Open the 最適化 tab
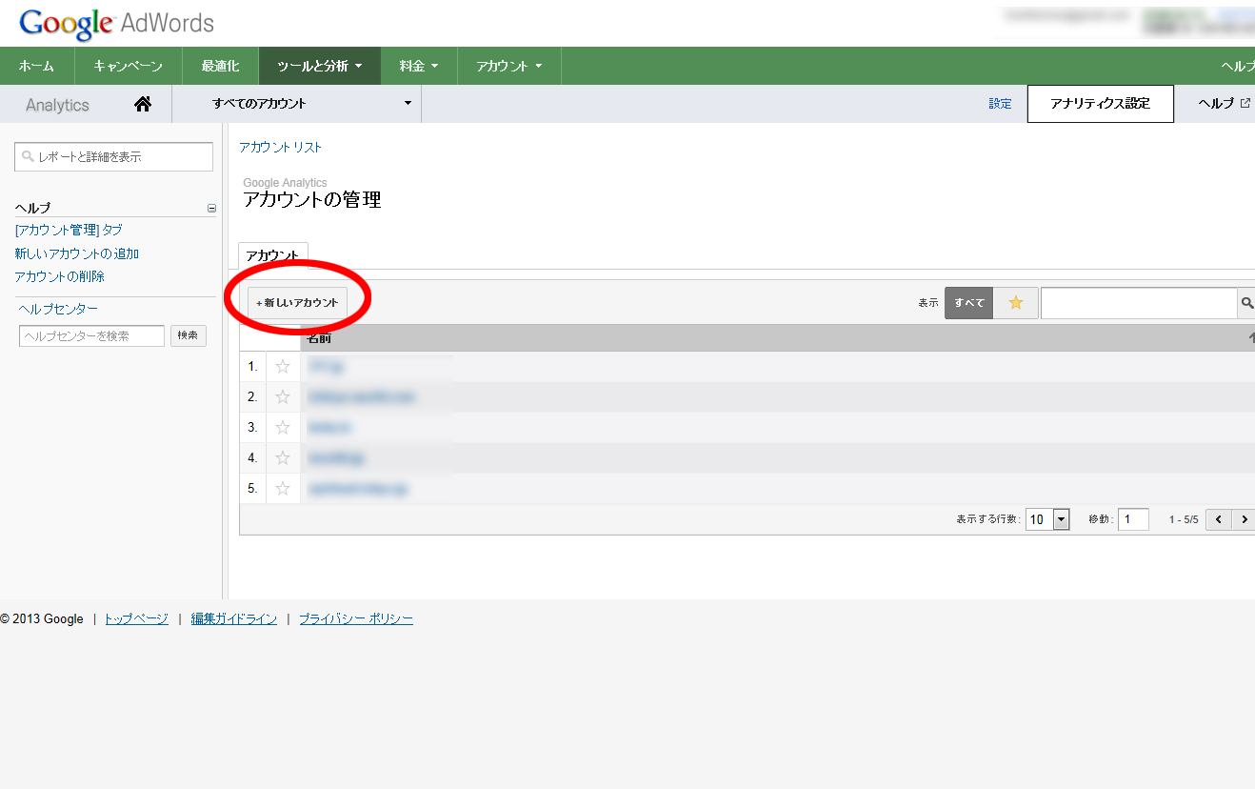 click(220, 66)
